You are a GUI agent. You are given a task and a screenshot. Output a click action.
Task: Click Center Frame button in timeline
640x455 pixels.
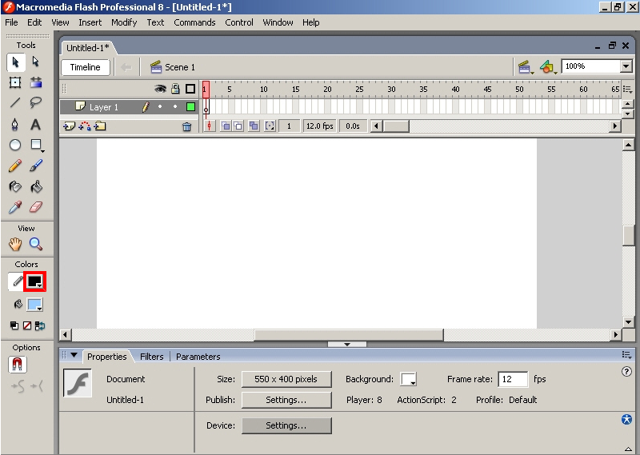pos(210,126)
